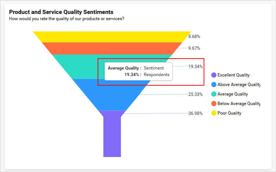Select the yellow top funnel segment
The height and width of the screenshot is (172, 276).
point(111,37)
